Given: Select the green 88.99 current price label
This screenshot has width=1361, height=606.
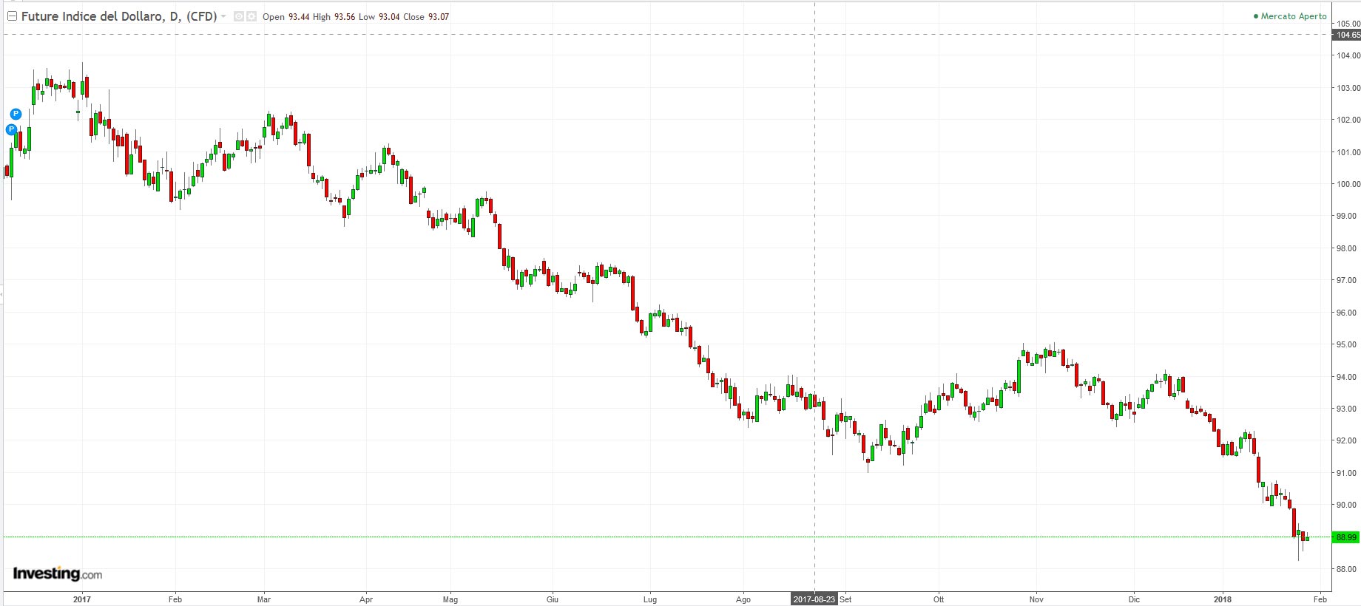Looking at the screenshot, I should [1346, 537].
